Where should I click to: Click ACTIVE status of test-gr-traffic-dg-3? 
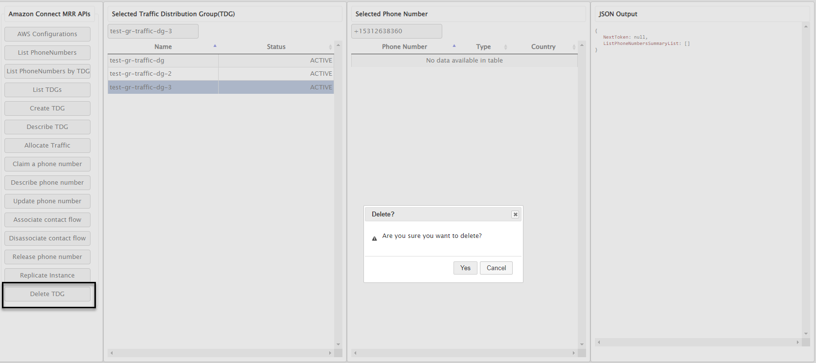[321, 87]
